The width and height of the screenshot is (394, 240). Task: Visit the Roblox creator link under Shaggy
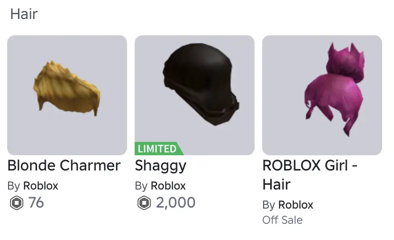point(168,186)
